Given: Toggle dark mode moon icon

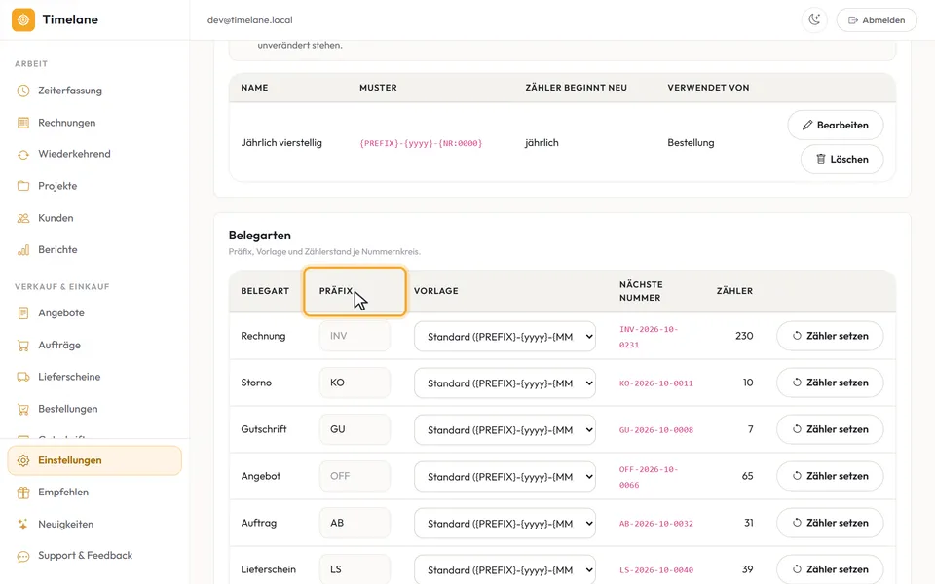Looking at the screenshot, I should (x=814, y=19).
